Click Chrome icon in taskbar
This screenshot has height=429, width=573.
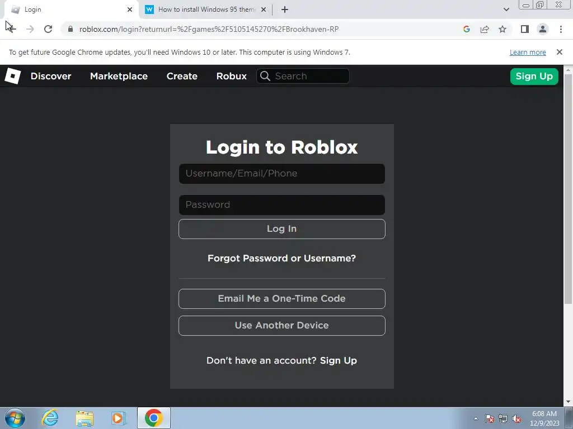coord(153,418)
